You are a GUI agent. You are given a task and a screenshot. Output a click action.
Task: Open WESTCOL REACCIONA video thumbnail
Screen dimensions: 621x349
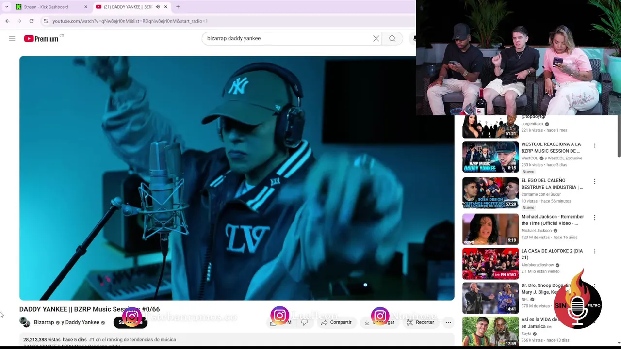tap(490, 157)
